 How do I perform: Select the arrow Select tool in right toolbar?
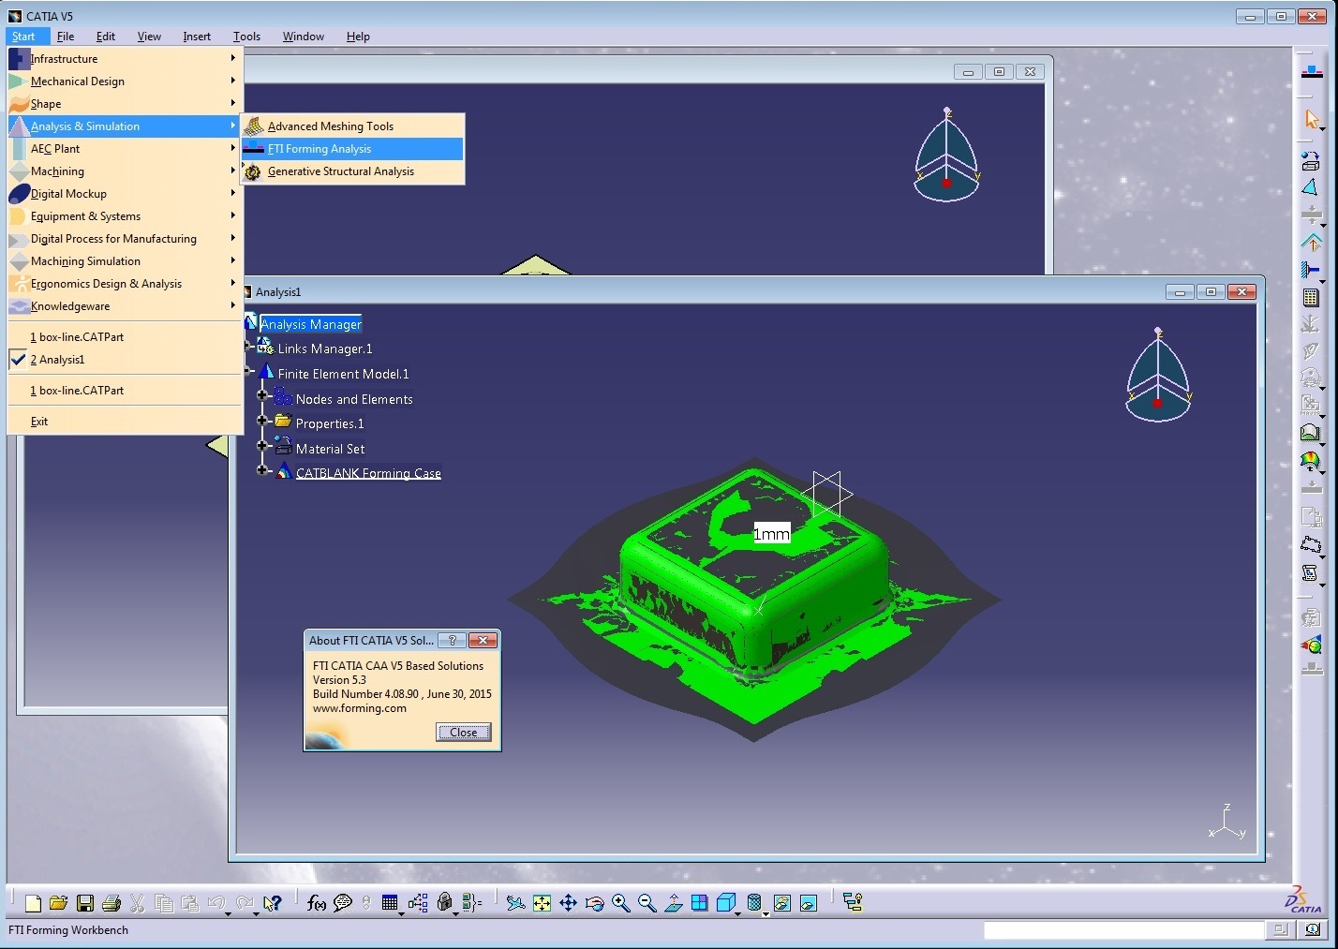[x=1312, y=119]
